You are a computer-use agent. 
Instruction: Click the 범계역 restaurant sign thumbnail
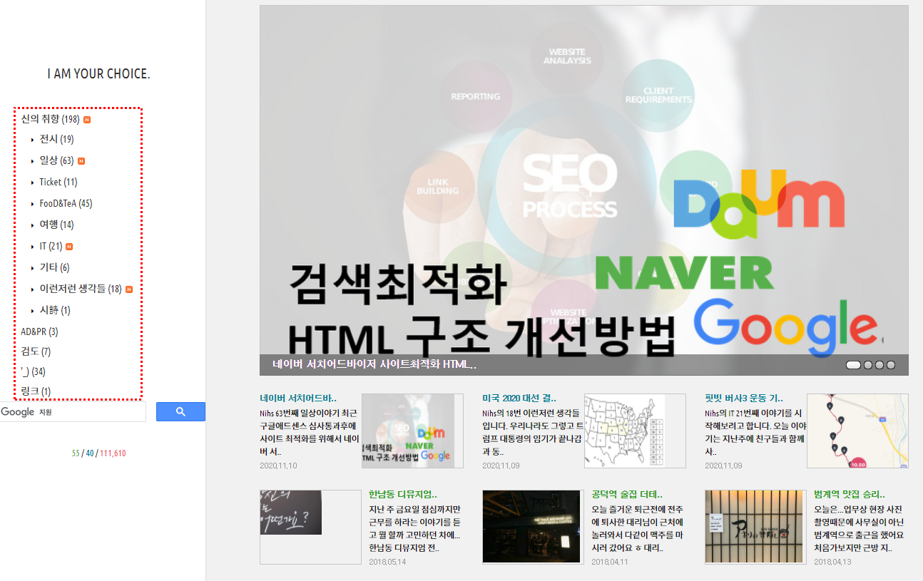click(x=755, y=527)
